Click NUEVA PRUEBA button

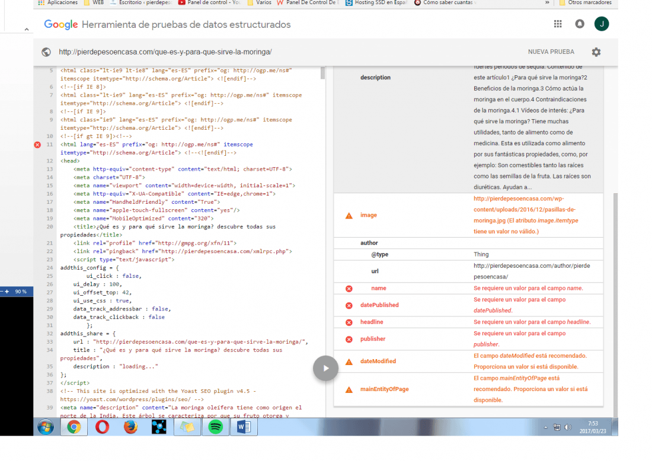(x=551, y=52)
